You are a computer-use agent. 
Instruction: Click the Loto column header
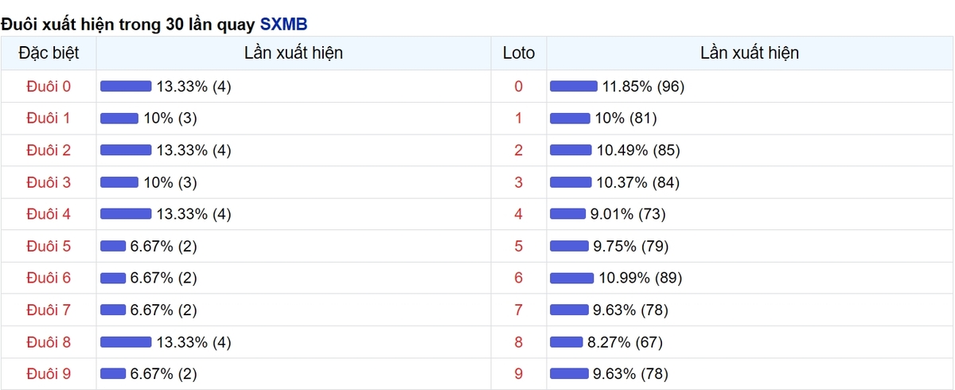(519, 53)
